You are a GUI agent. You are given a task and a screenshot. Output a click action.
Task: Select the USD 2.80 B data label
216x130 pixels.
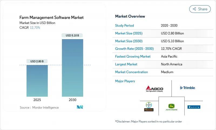[x=37, y=61]
